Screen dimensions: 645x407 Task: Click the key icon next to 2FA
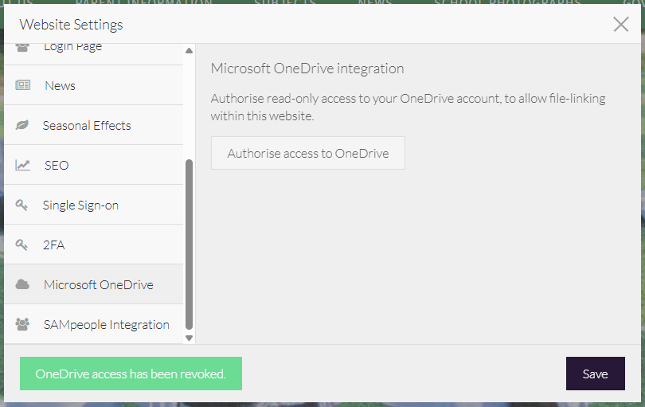[x=23, y=245]
